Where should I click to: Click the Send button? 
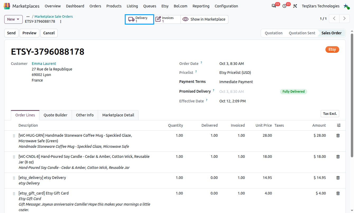[x=11, y=33]
